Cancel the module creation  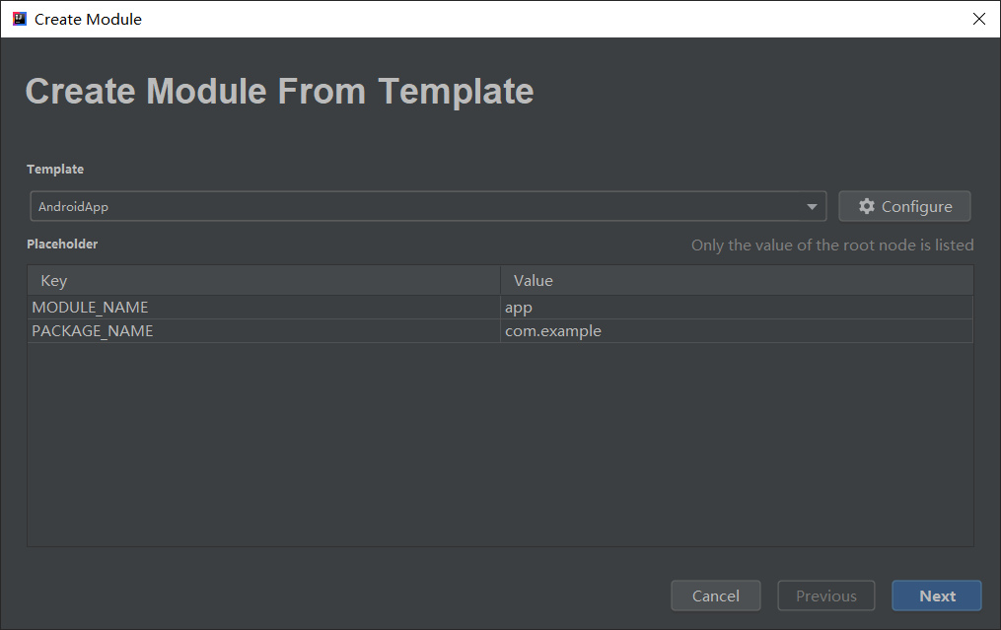click(715, 595)
